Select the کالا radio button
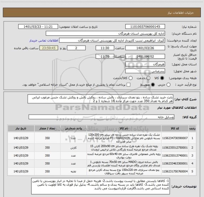Image resolution: width=204 pixels, height=197 pixels. pos(162,78)
